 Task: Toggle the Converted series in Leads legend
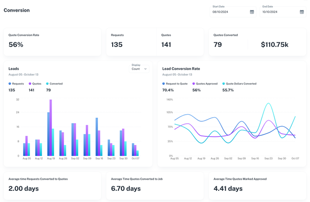point(56,84)
